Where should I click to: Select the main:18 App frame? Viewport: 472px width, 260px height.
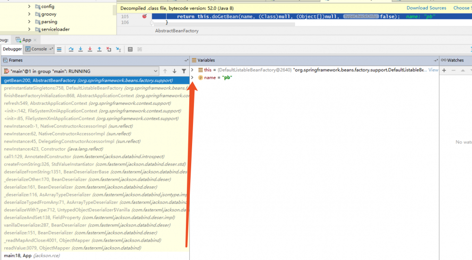(95, 256)
